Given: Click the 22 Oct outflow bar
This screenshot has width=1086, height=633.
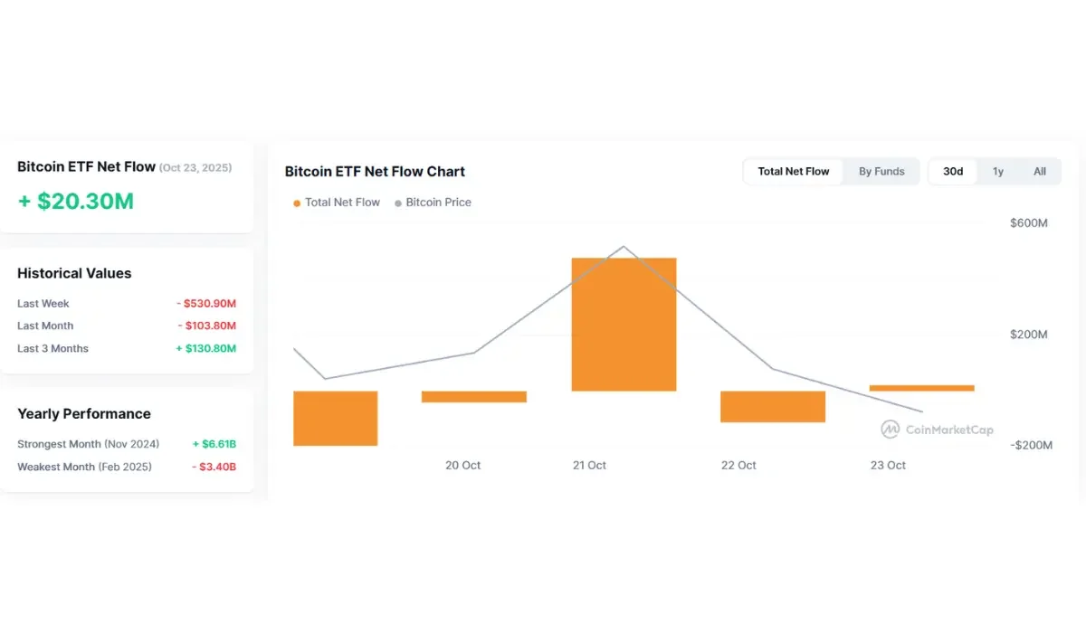Looking at the screenshot, I should coord(773,406).
